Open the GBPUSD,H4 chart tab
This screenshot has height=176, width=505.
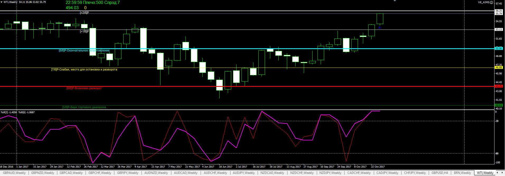click(x=440, y=173)
